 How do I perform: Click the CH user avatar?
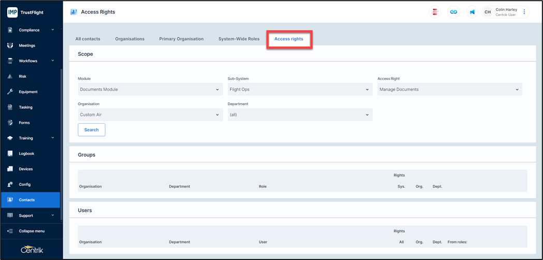pos(487,12)
